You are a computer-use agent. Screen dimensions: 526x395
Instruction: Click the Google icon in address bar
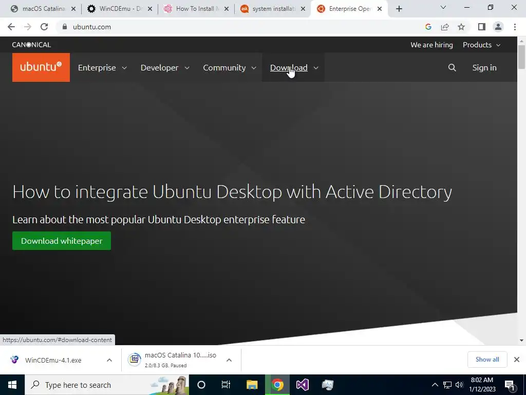pos(428,27)
